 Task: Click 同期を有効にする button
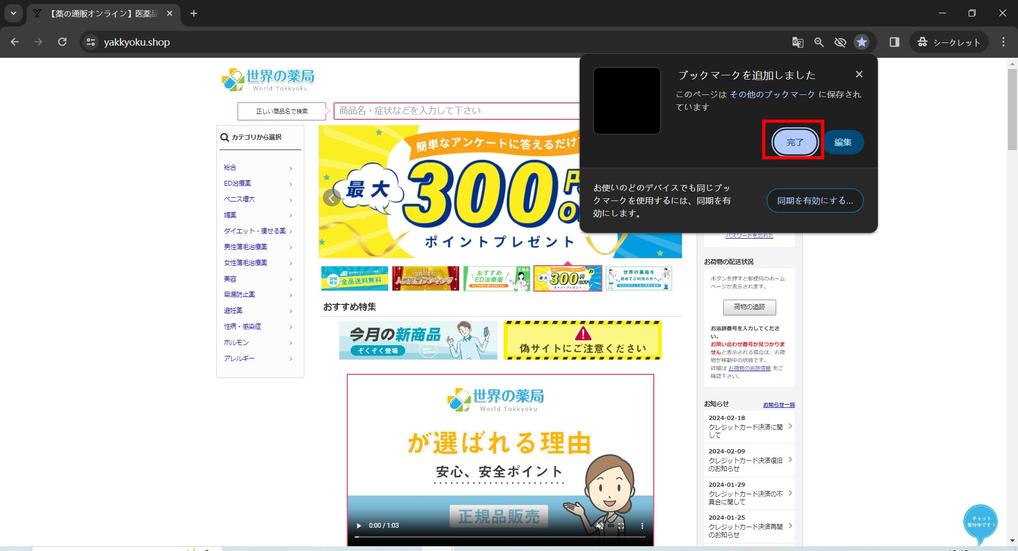tap(815, 200)
